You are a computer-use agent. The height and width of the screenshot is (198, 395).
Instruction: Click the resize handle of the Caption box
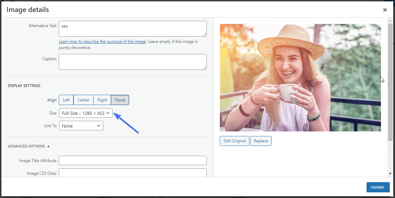point(205,68)
